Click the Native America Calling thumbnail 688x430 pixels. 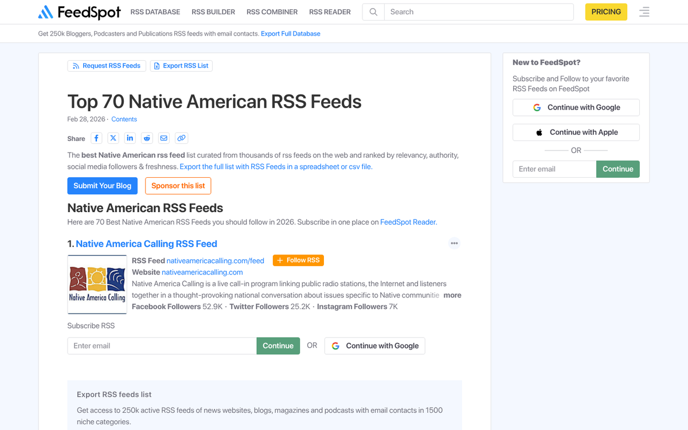tap(97, 284)
